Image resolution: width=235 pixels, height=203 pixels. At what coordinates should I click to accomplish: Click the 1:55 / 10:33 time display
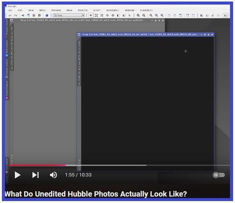pyautogui.click(x=78, y=175)
